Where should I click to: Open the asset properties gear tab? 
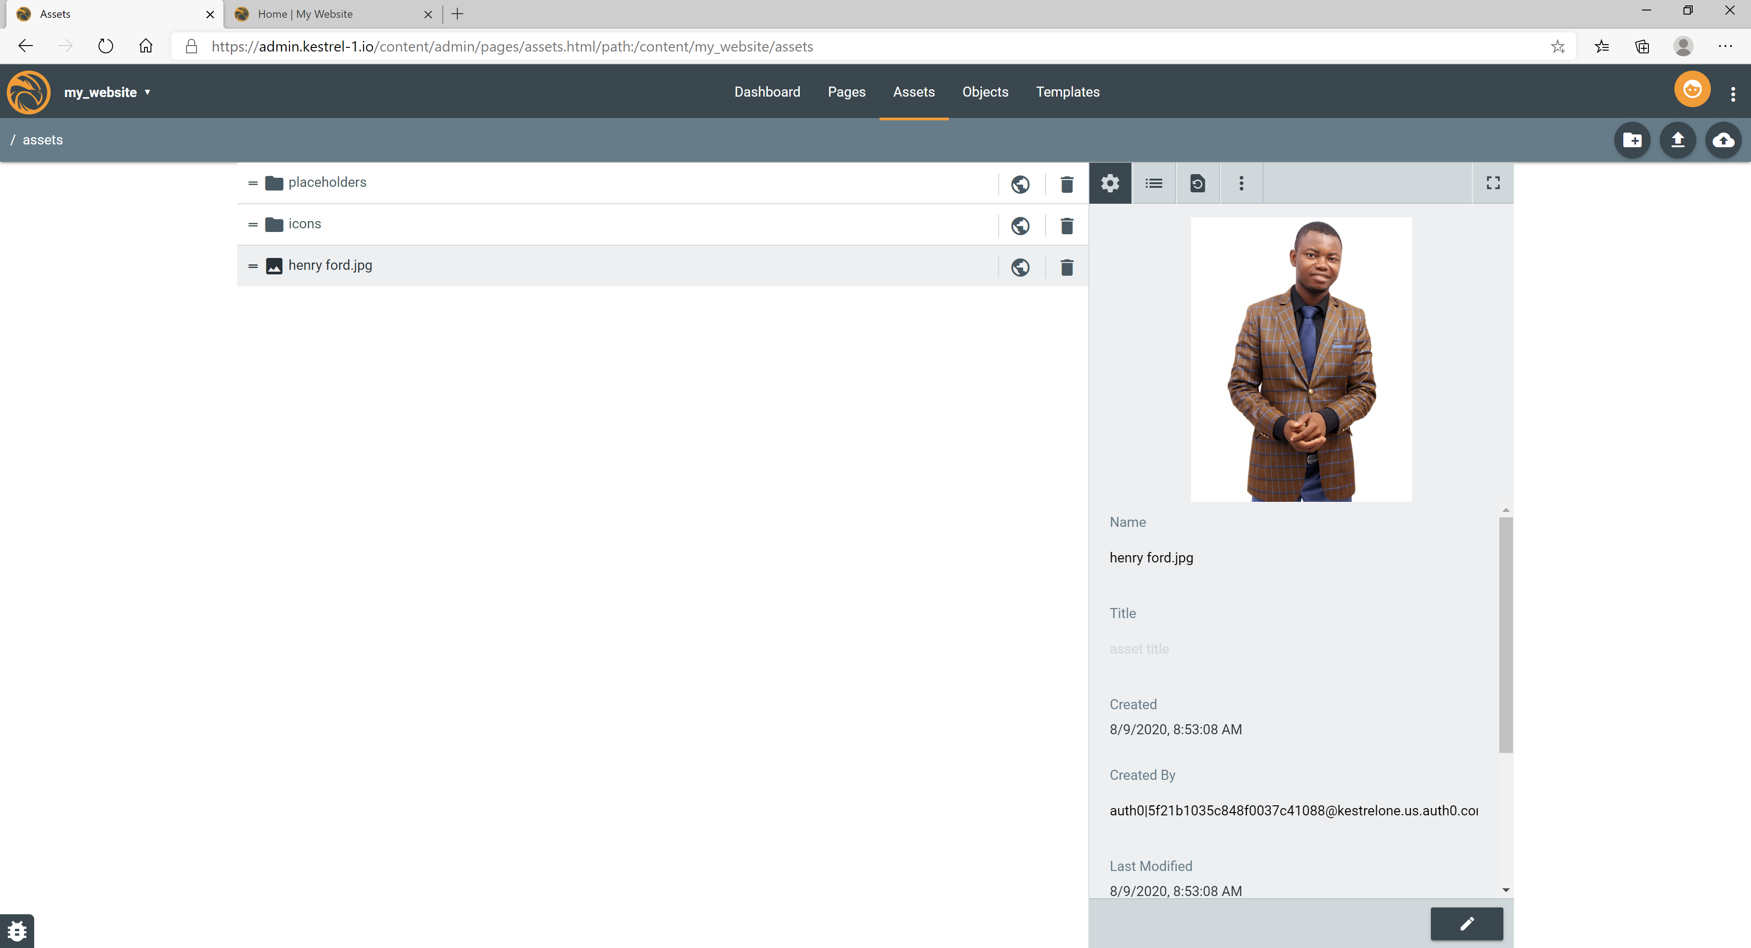(1110, 183)
